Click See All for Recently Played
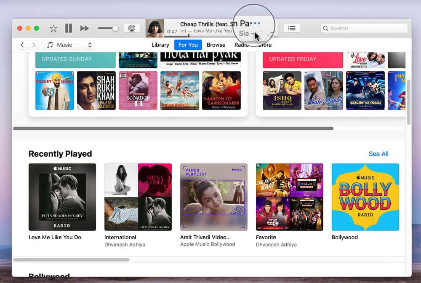This screenshot has width=421, height=283. tap(378, 154)
